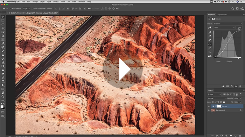
Task: Pick the gray point eyedropper in Curves
Action: pyautogui.click(x=210, y=36)
